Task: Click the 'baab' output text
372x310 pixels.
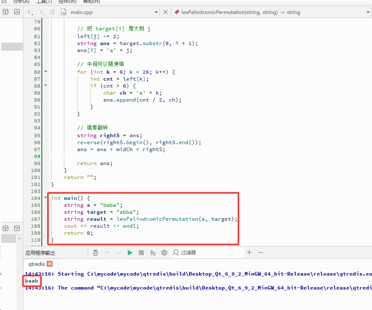Action: coord(32,281)
